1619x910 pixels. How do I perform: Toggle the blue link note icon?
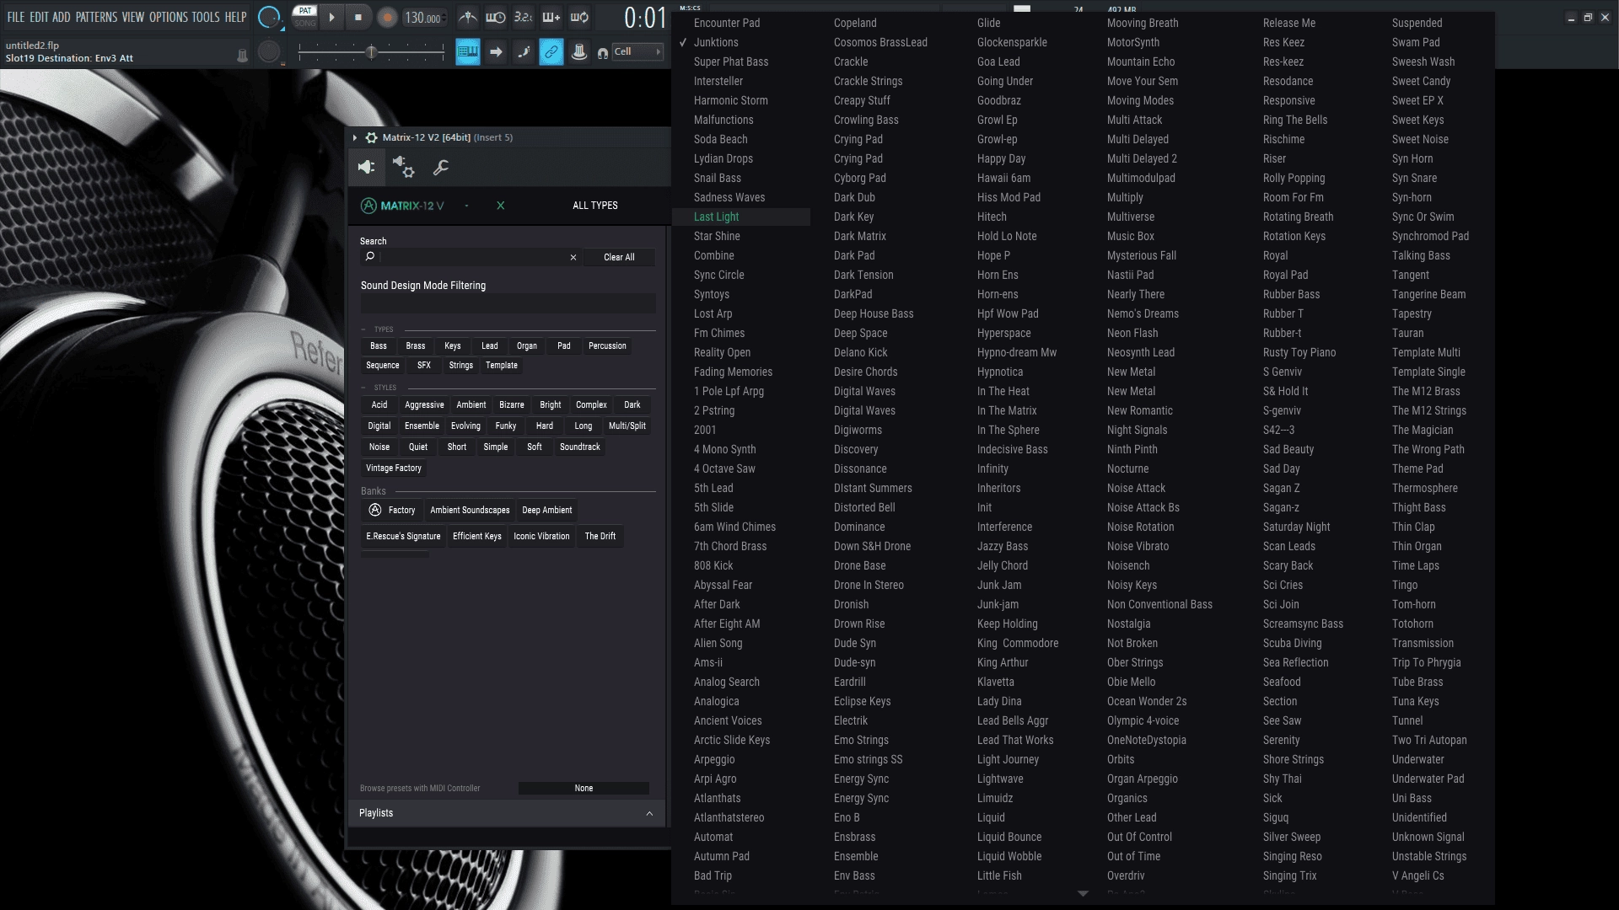[551, 52]
